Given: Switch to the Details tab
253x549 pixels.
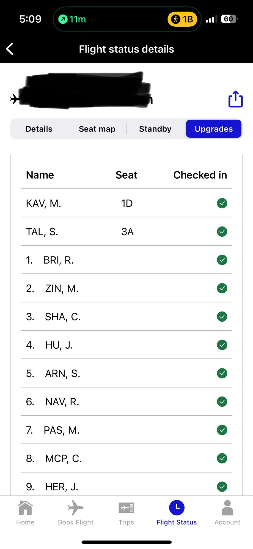Looking at the screenshot, I should click(x=39, y=129).
